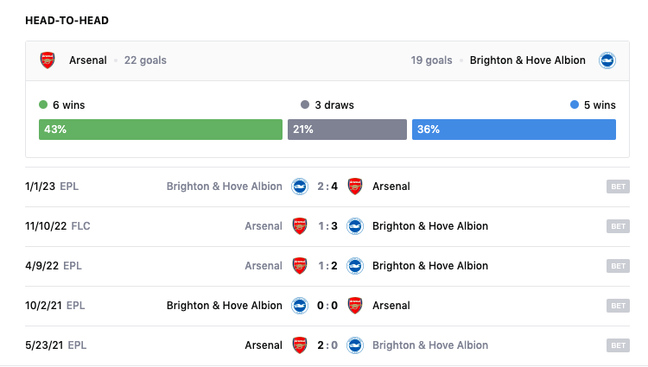Click Brighton crest in 1/1/23 match row
This screenshot has width=648, height=367.
click(x=299, y=187)
